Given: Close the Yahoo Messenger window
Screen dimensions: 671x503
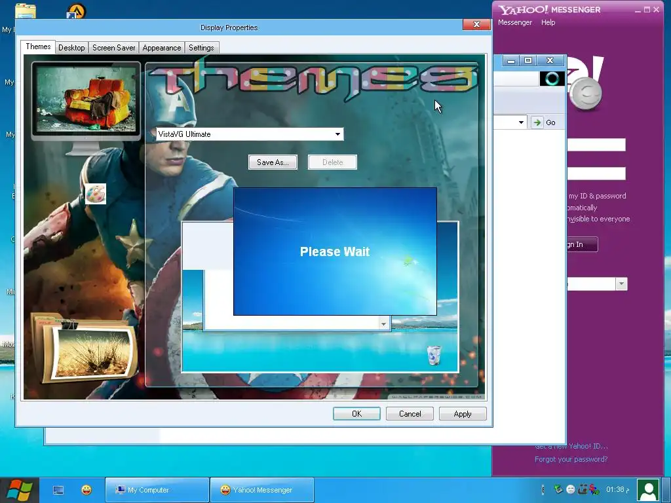Looking at the screenshot, I should click(x=657, y=9).
